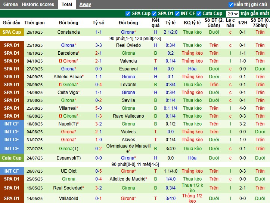This screenshot has height=203, width=270.
Task: Click red card icon on 20/09/25 Girona row
Action: pyautogui.click(x=60, y=85)
